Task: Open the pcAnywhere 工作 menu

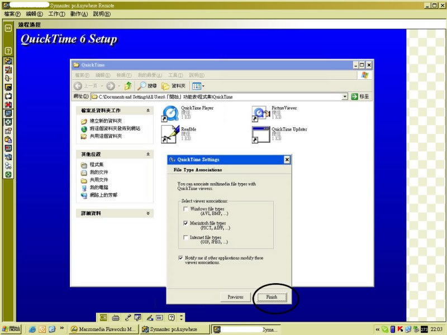Action: pyautogui.click(x=56, y=14)
